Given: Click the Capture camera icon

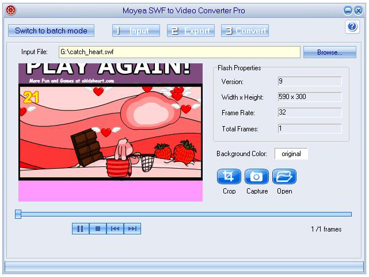Looking at the screenshot, I should tap(257, 176).
